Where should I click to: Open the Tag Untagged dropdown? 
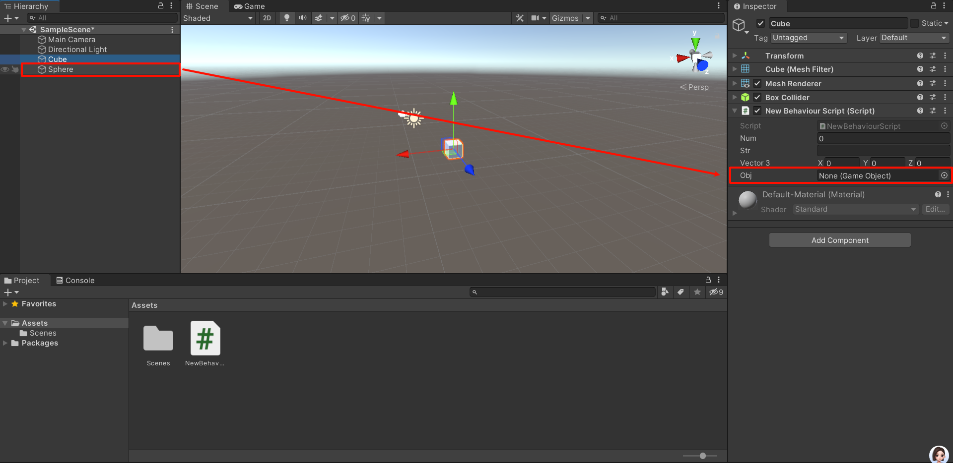809,38
